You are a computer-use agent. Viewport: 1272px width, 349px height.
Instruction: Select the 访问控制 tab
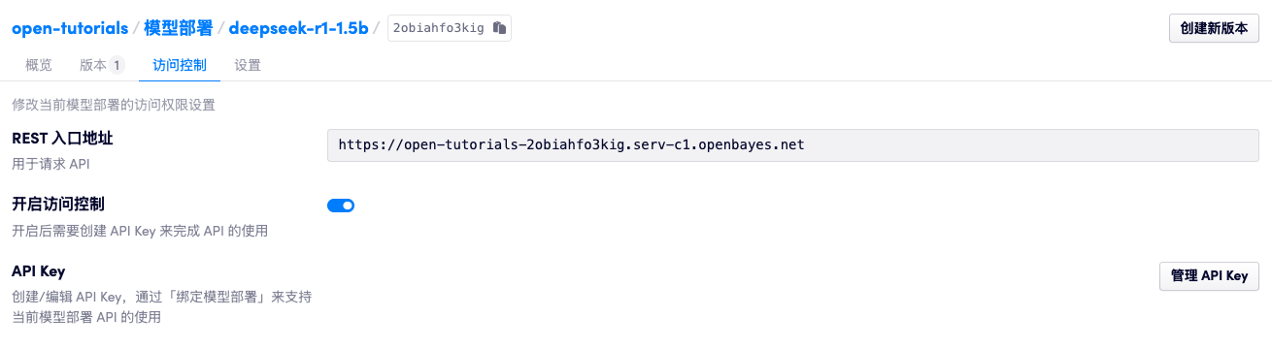[180, 66]
